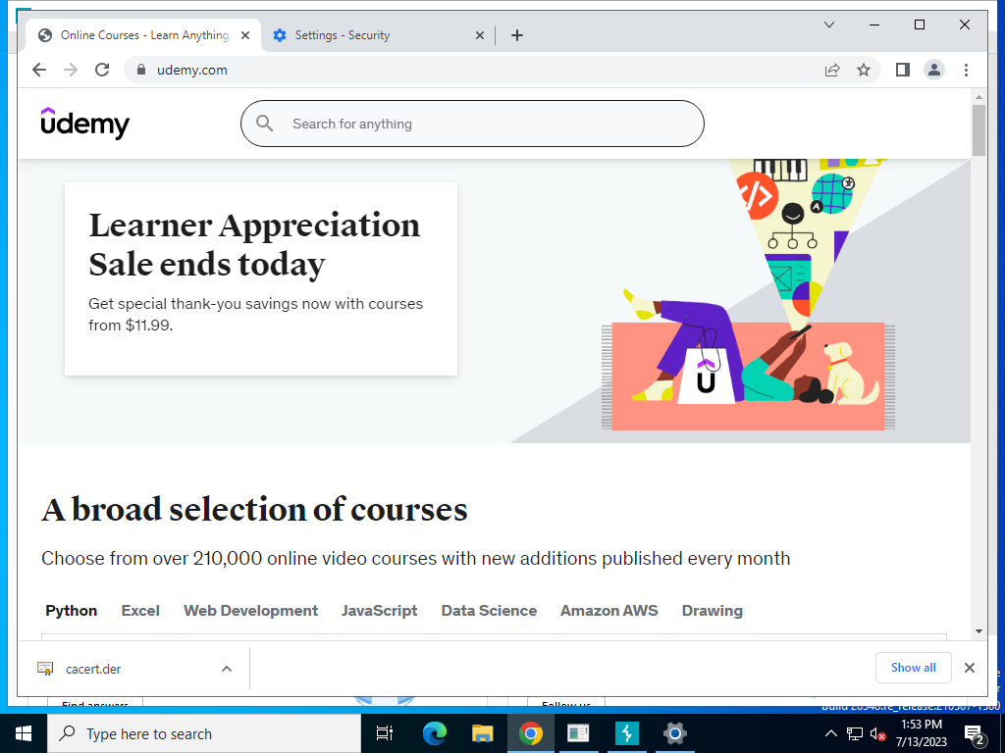Screen dimensions: 1005x753
Task: Go back with the browser back arrow
Action: pyautogui.click(x=39, y=70)
